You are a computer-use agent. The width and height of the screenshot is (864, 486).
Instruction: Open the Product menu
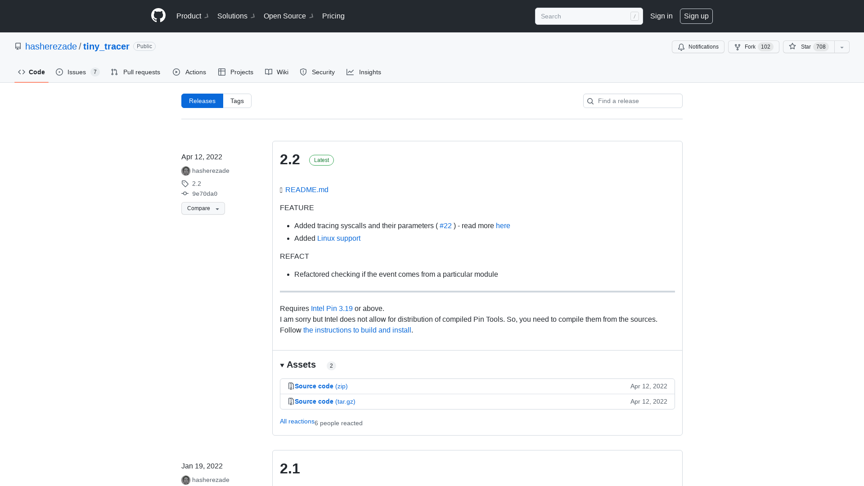pyautogui.click(x=192, y=16)
